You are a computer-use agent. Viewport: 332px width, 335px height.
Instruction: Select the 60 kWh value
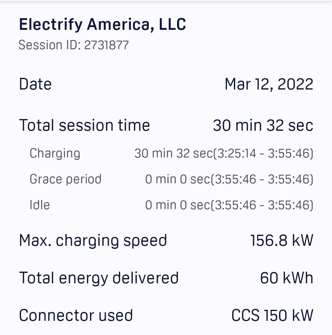click(x=287, y=278)
